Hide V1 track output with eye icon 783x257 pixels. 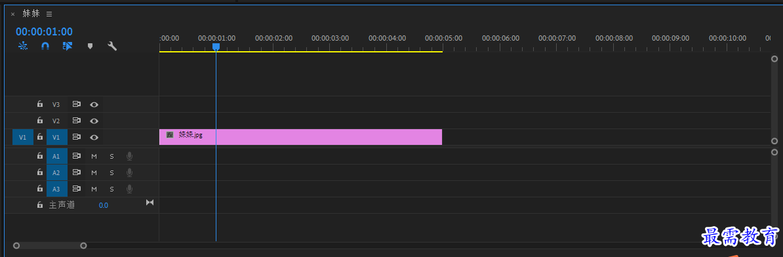(94, 137)
